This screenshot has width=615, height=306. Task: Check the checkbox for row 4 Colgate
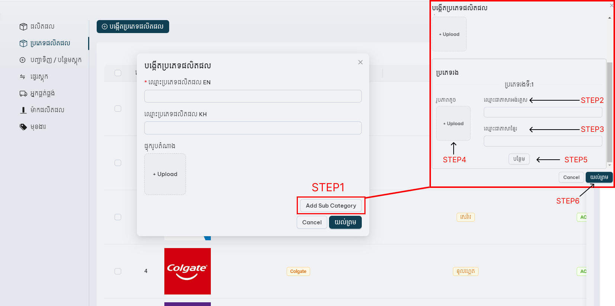(x=118, y=271)
